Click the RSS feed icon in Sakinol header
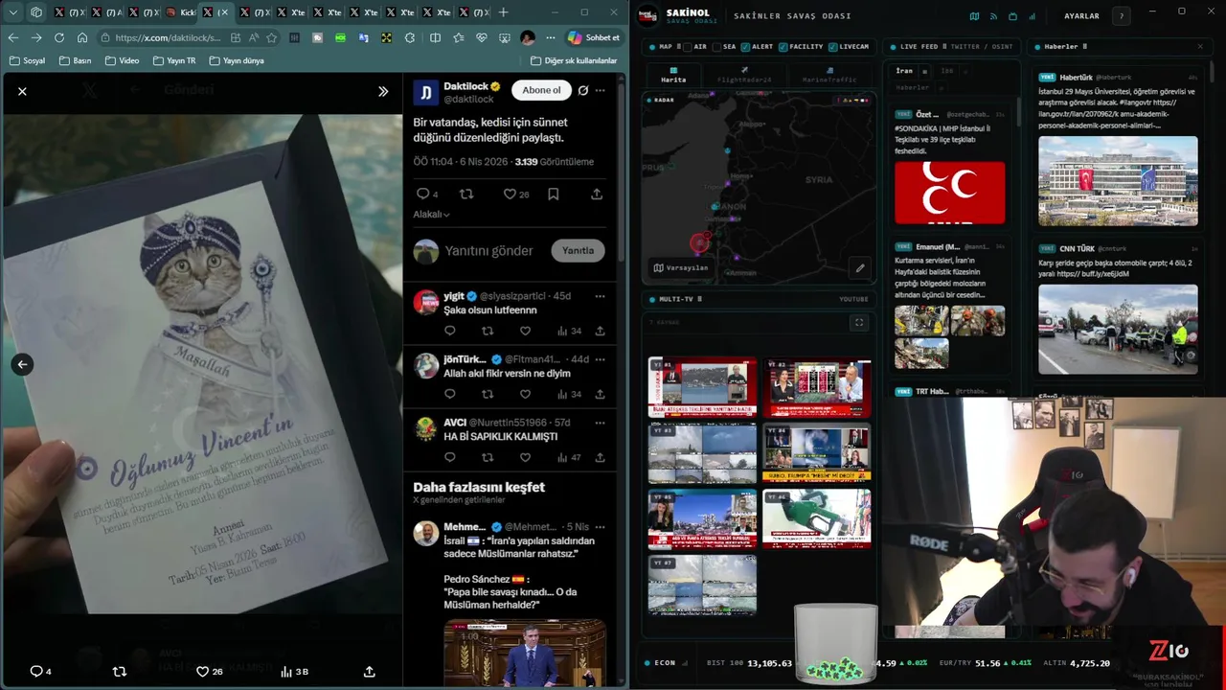Image resolution: width=1226 pixels, height=690 pixels. (x=993, y=16)
